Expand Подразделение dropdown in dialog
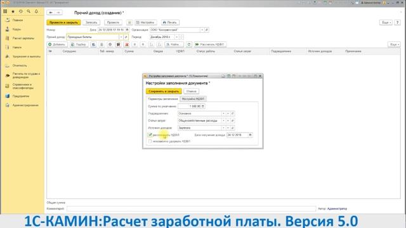Screen dimensions: 406x228 click(x=224, y=113)
